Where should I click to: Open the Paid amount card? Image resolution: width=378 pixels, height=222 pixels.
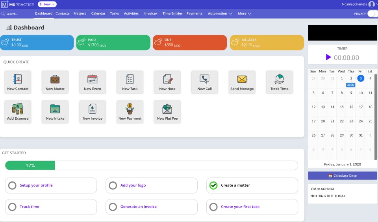point(113,43)
